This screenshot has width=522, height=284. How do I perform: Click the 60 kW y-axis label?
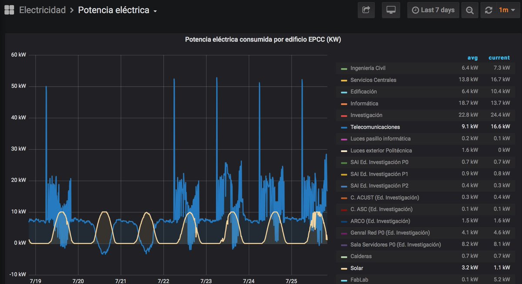pyautogui.click(x=19, y=55)
